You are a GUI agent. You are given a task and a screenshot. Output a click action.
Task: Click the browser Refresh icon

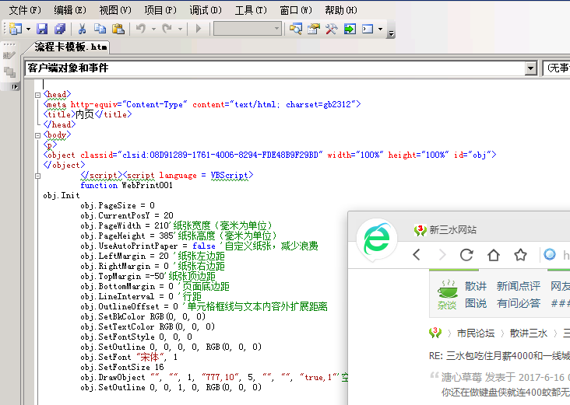coord(466,255)
